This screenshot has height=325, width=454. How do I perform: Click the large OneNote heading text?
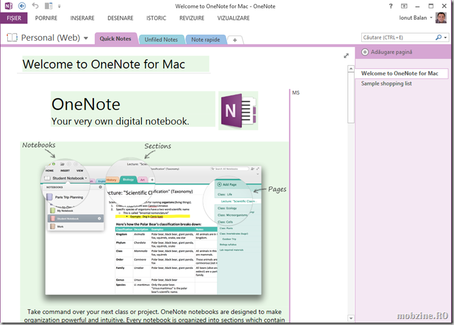click(x=86, y=105)
